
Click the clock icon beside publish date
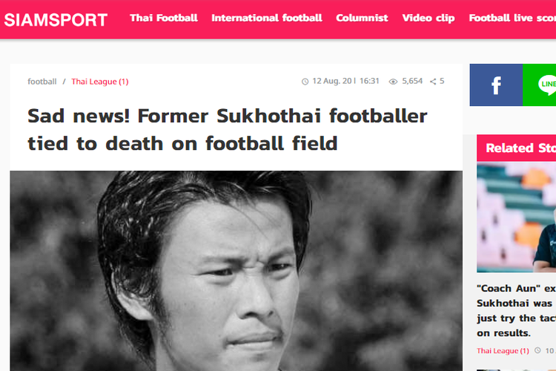tap(305, 82)
